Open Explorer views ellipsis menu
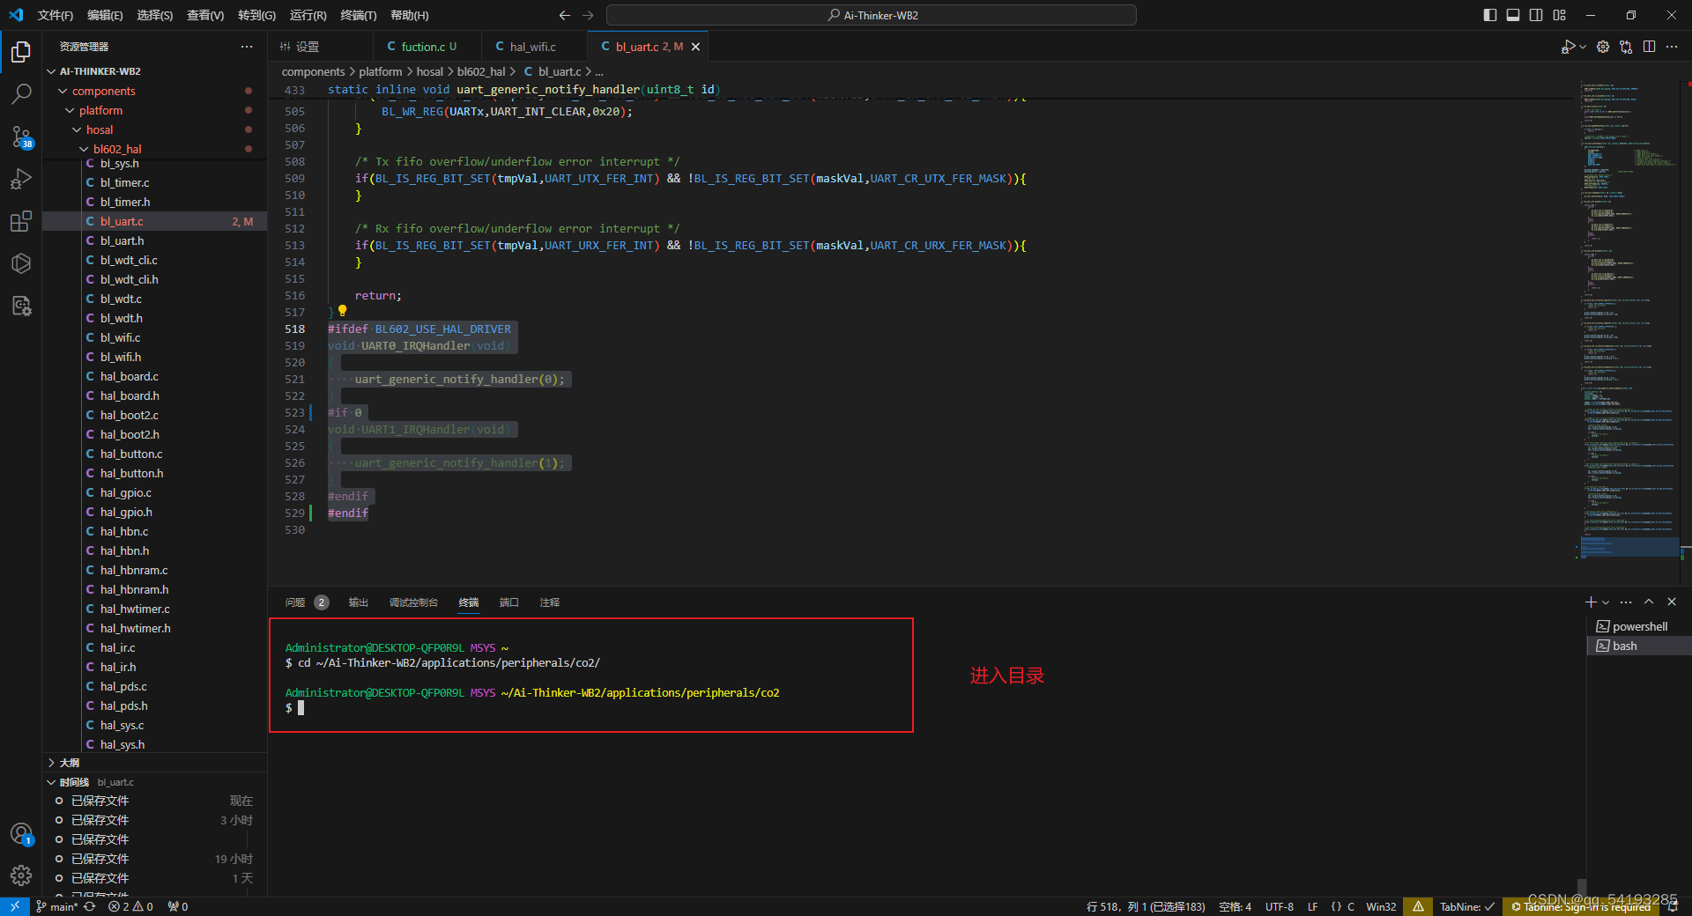The height and width of the screenshot is (916, 1692). (247, 47)
